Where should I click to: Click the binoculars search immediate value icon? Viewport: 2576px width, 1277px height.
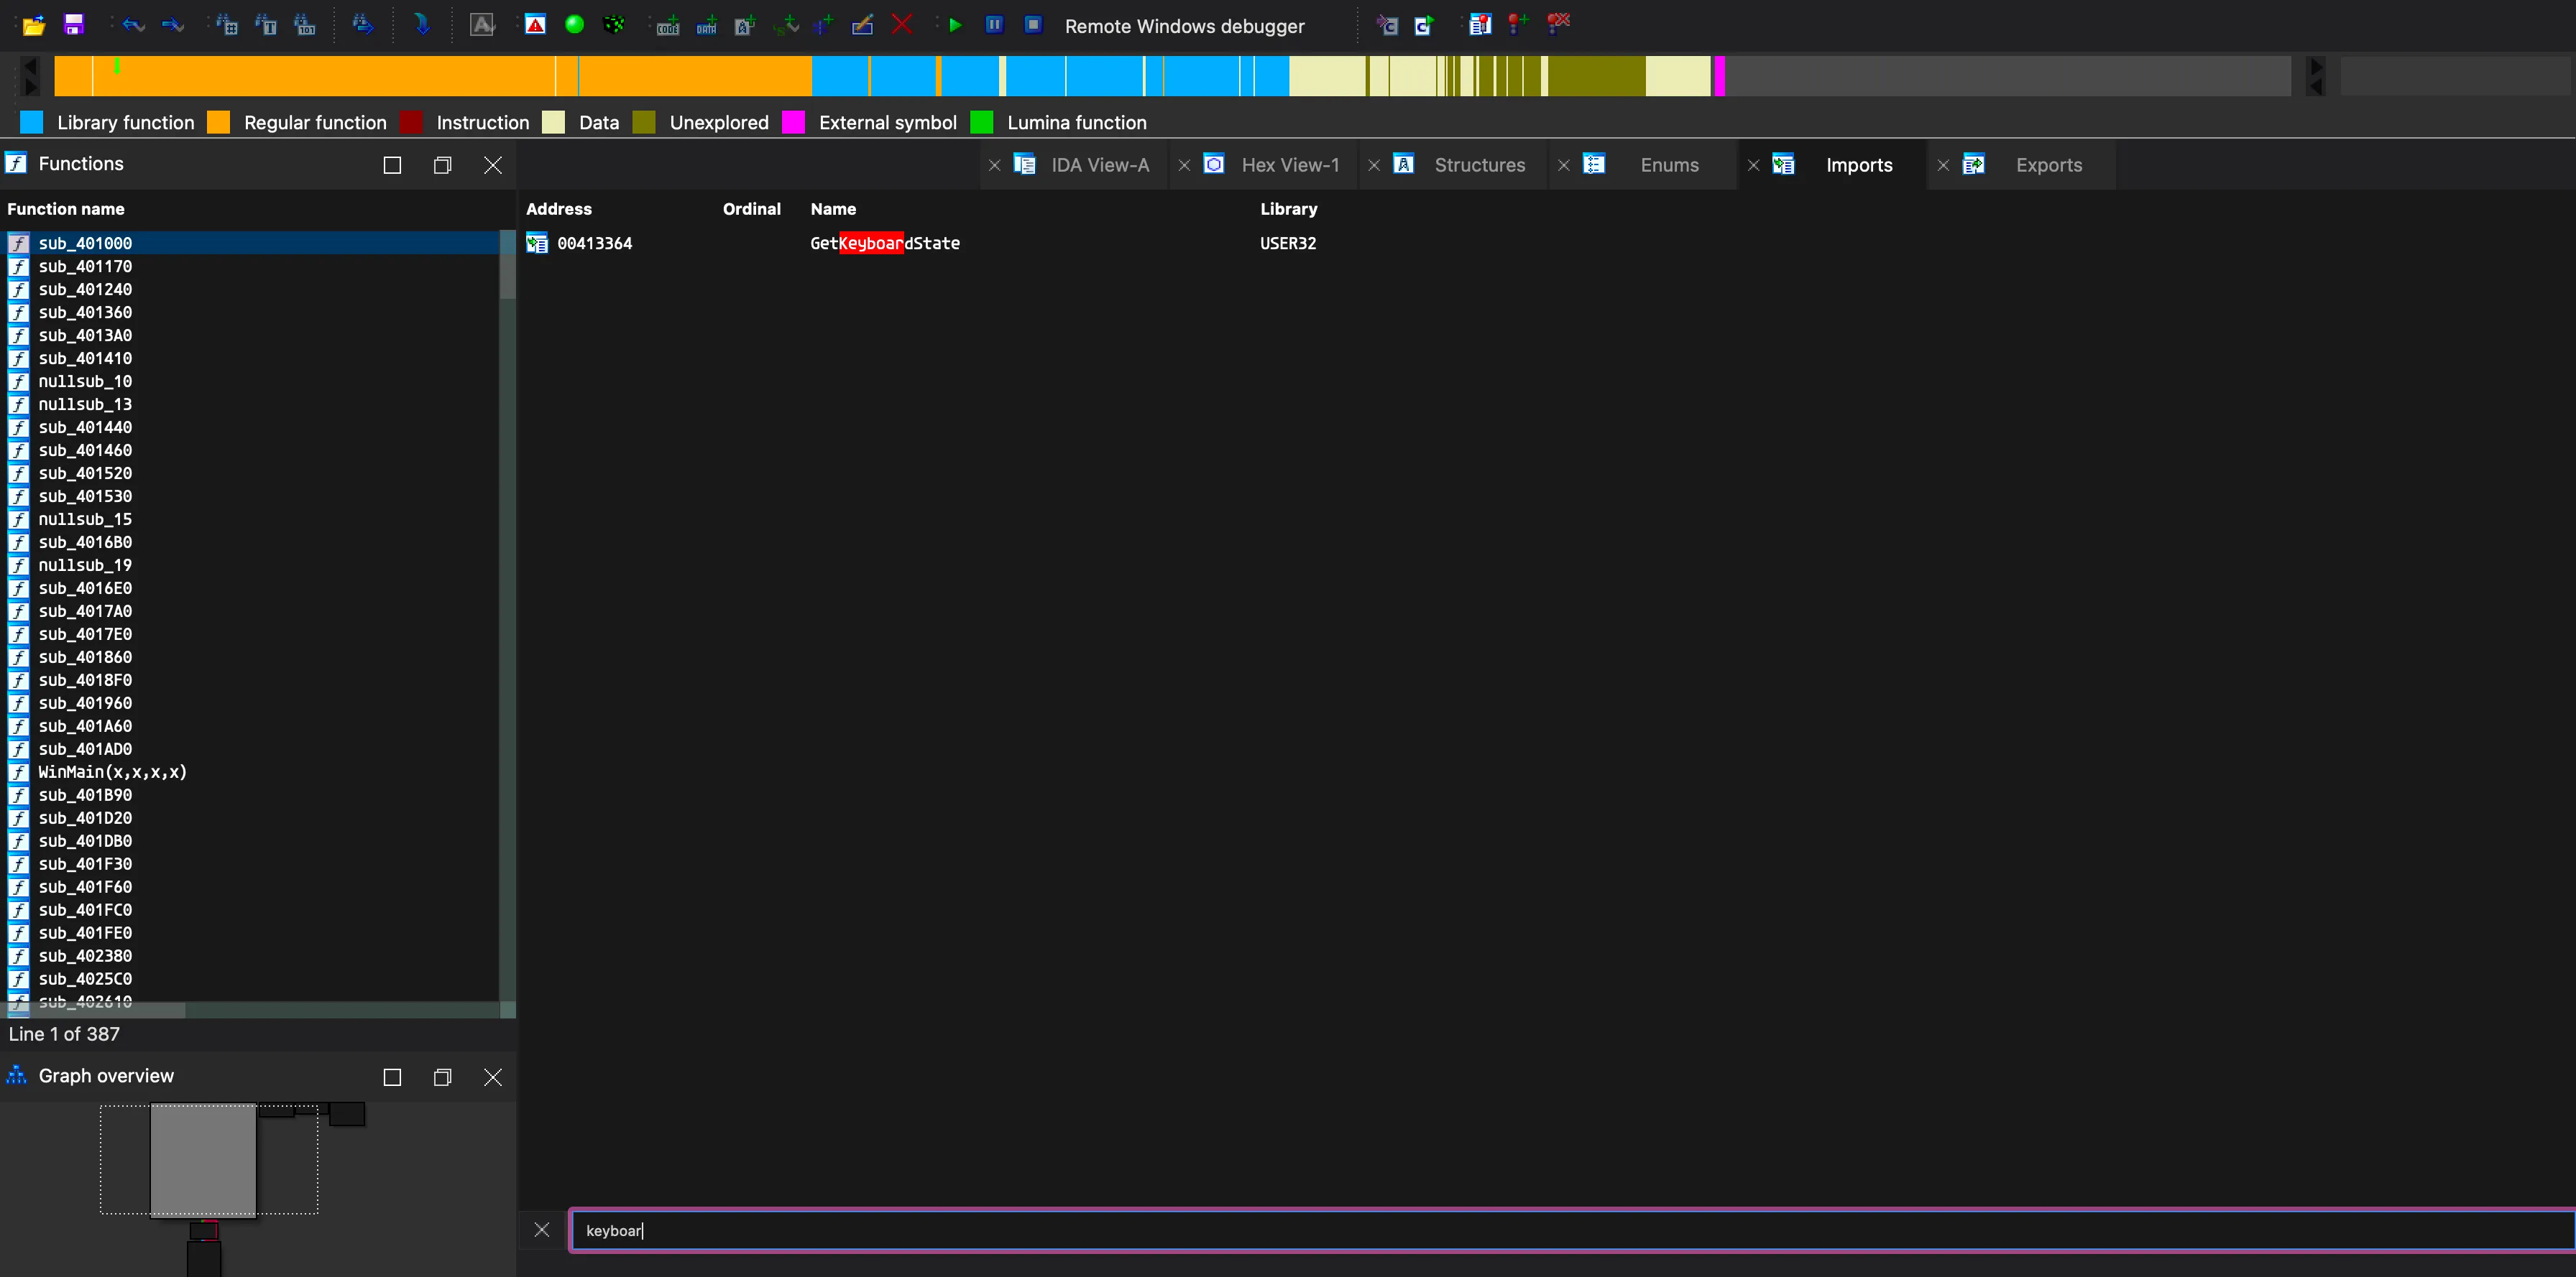point(227,25)
